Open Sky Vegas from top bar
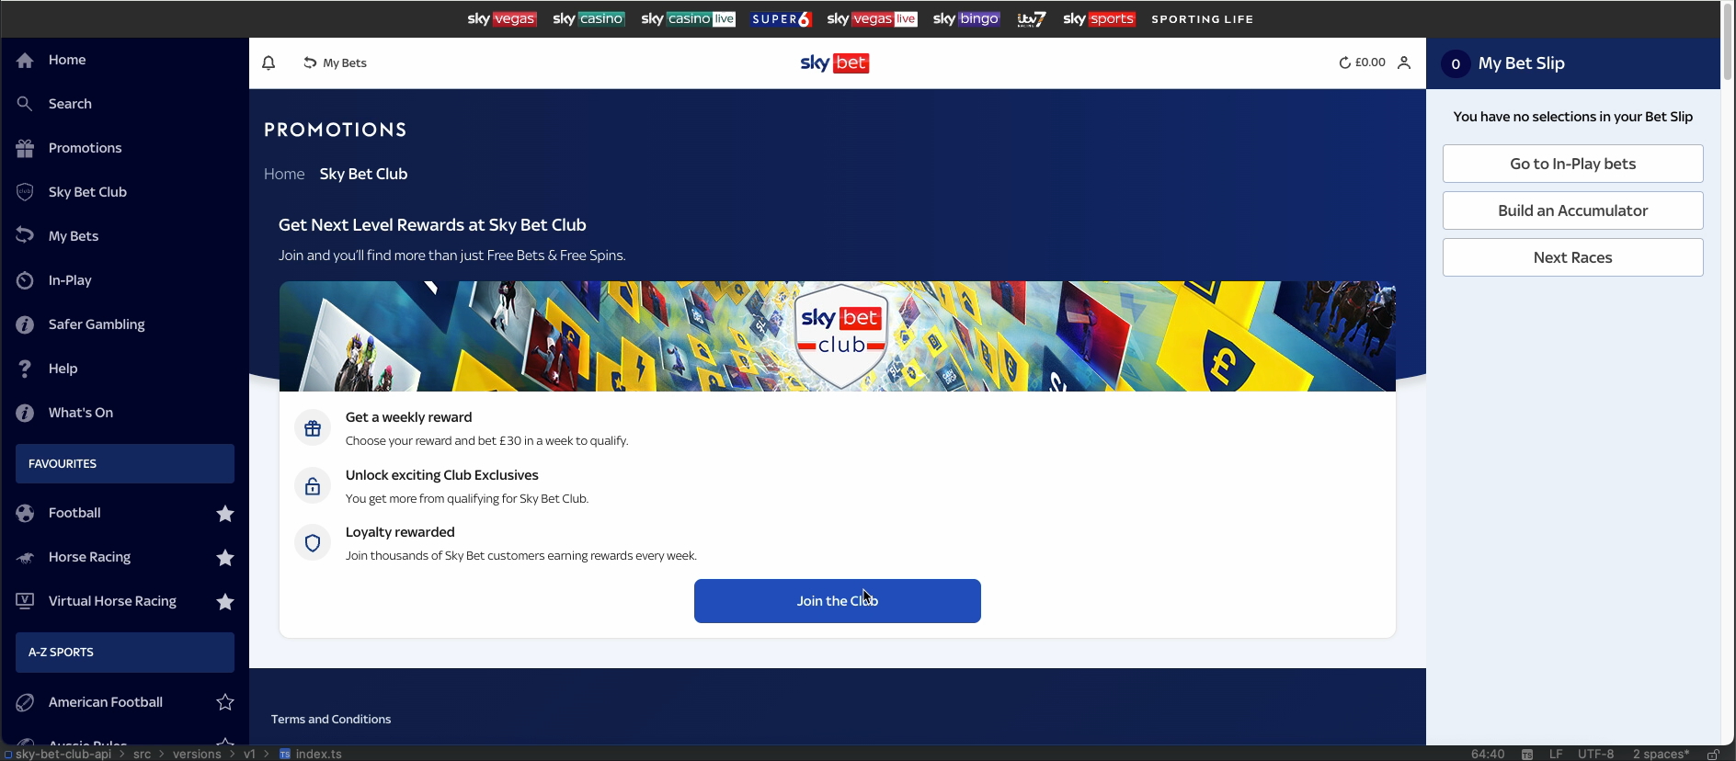 [502, 19]
